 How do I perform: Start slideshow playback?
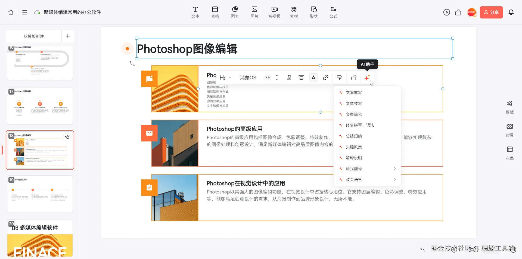[x=446, y=12]
